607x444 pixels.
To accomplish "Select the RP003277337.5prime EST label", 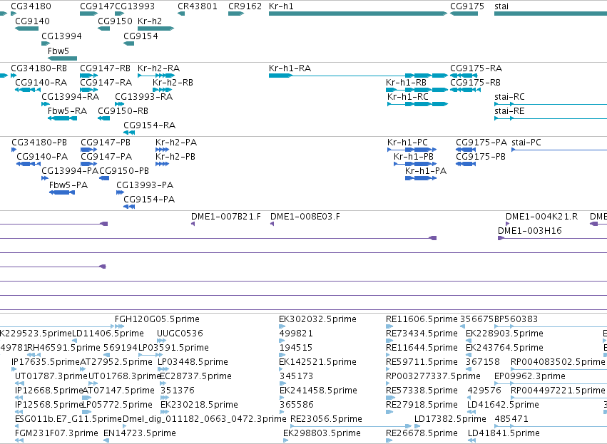I will (433, 376).
